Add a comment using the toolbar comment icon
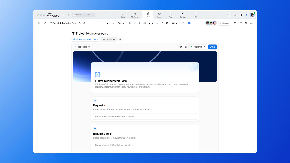This screenshot has width=290, height=163. tap(183, 23)
